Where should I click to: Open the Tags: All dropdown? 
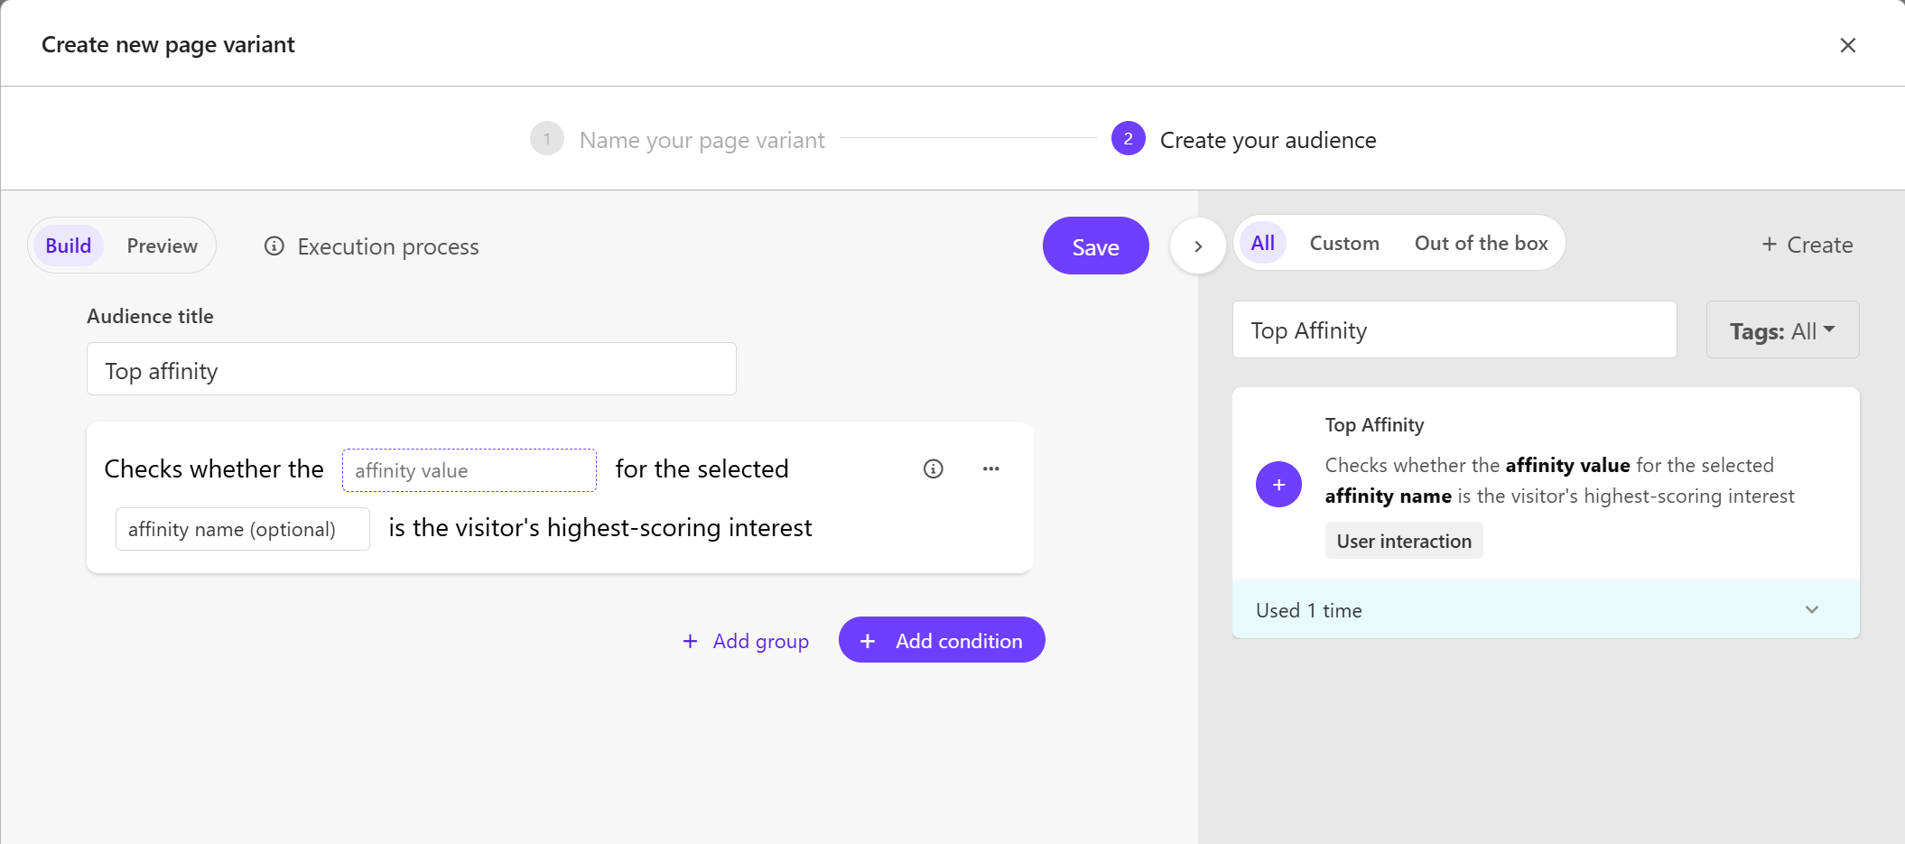1782,330
